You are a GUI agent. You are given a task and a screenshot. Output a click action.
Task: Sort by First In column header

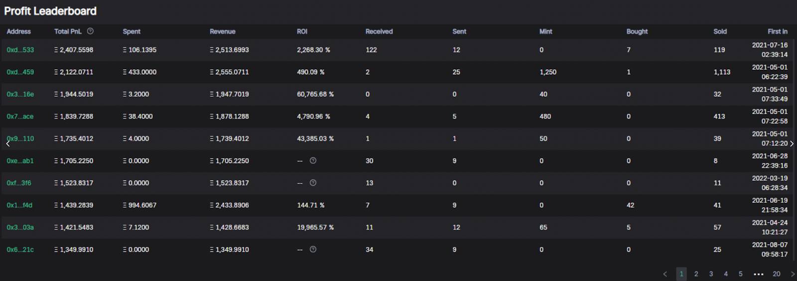click(778, 31)
